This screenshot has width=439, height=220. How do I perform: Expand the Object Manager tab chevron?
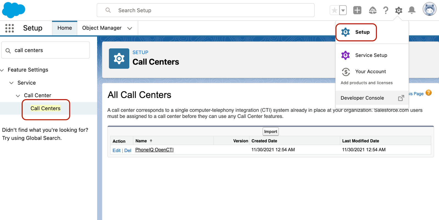point(130,28)
